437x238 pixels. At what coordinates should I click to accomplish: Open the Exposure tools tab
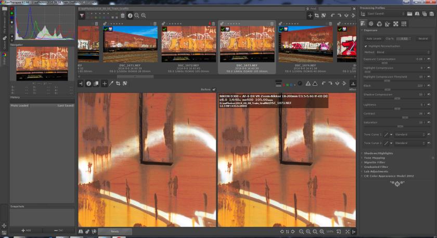pos(363,23)
